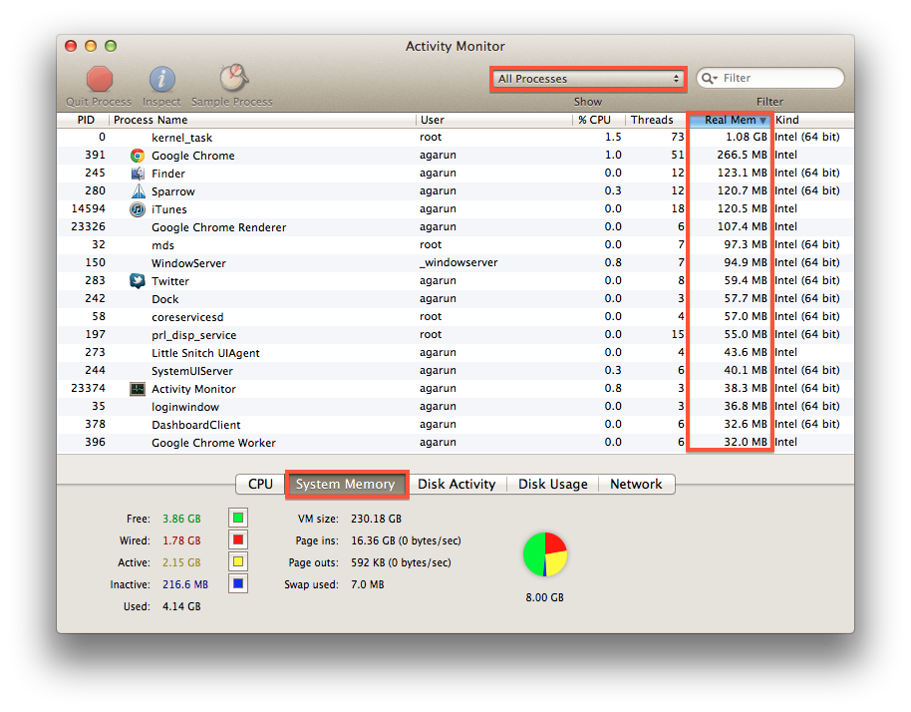Click the green Free memory swatch
This screenshot has height=712, width=911.
238,518
